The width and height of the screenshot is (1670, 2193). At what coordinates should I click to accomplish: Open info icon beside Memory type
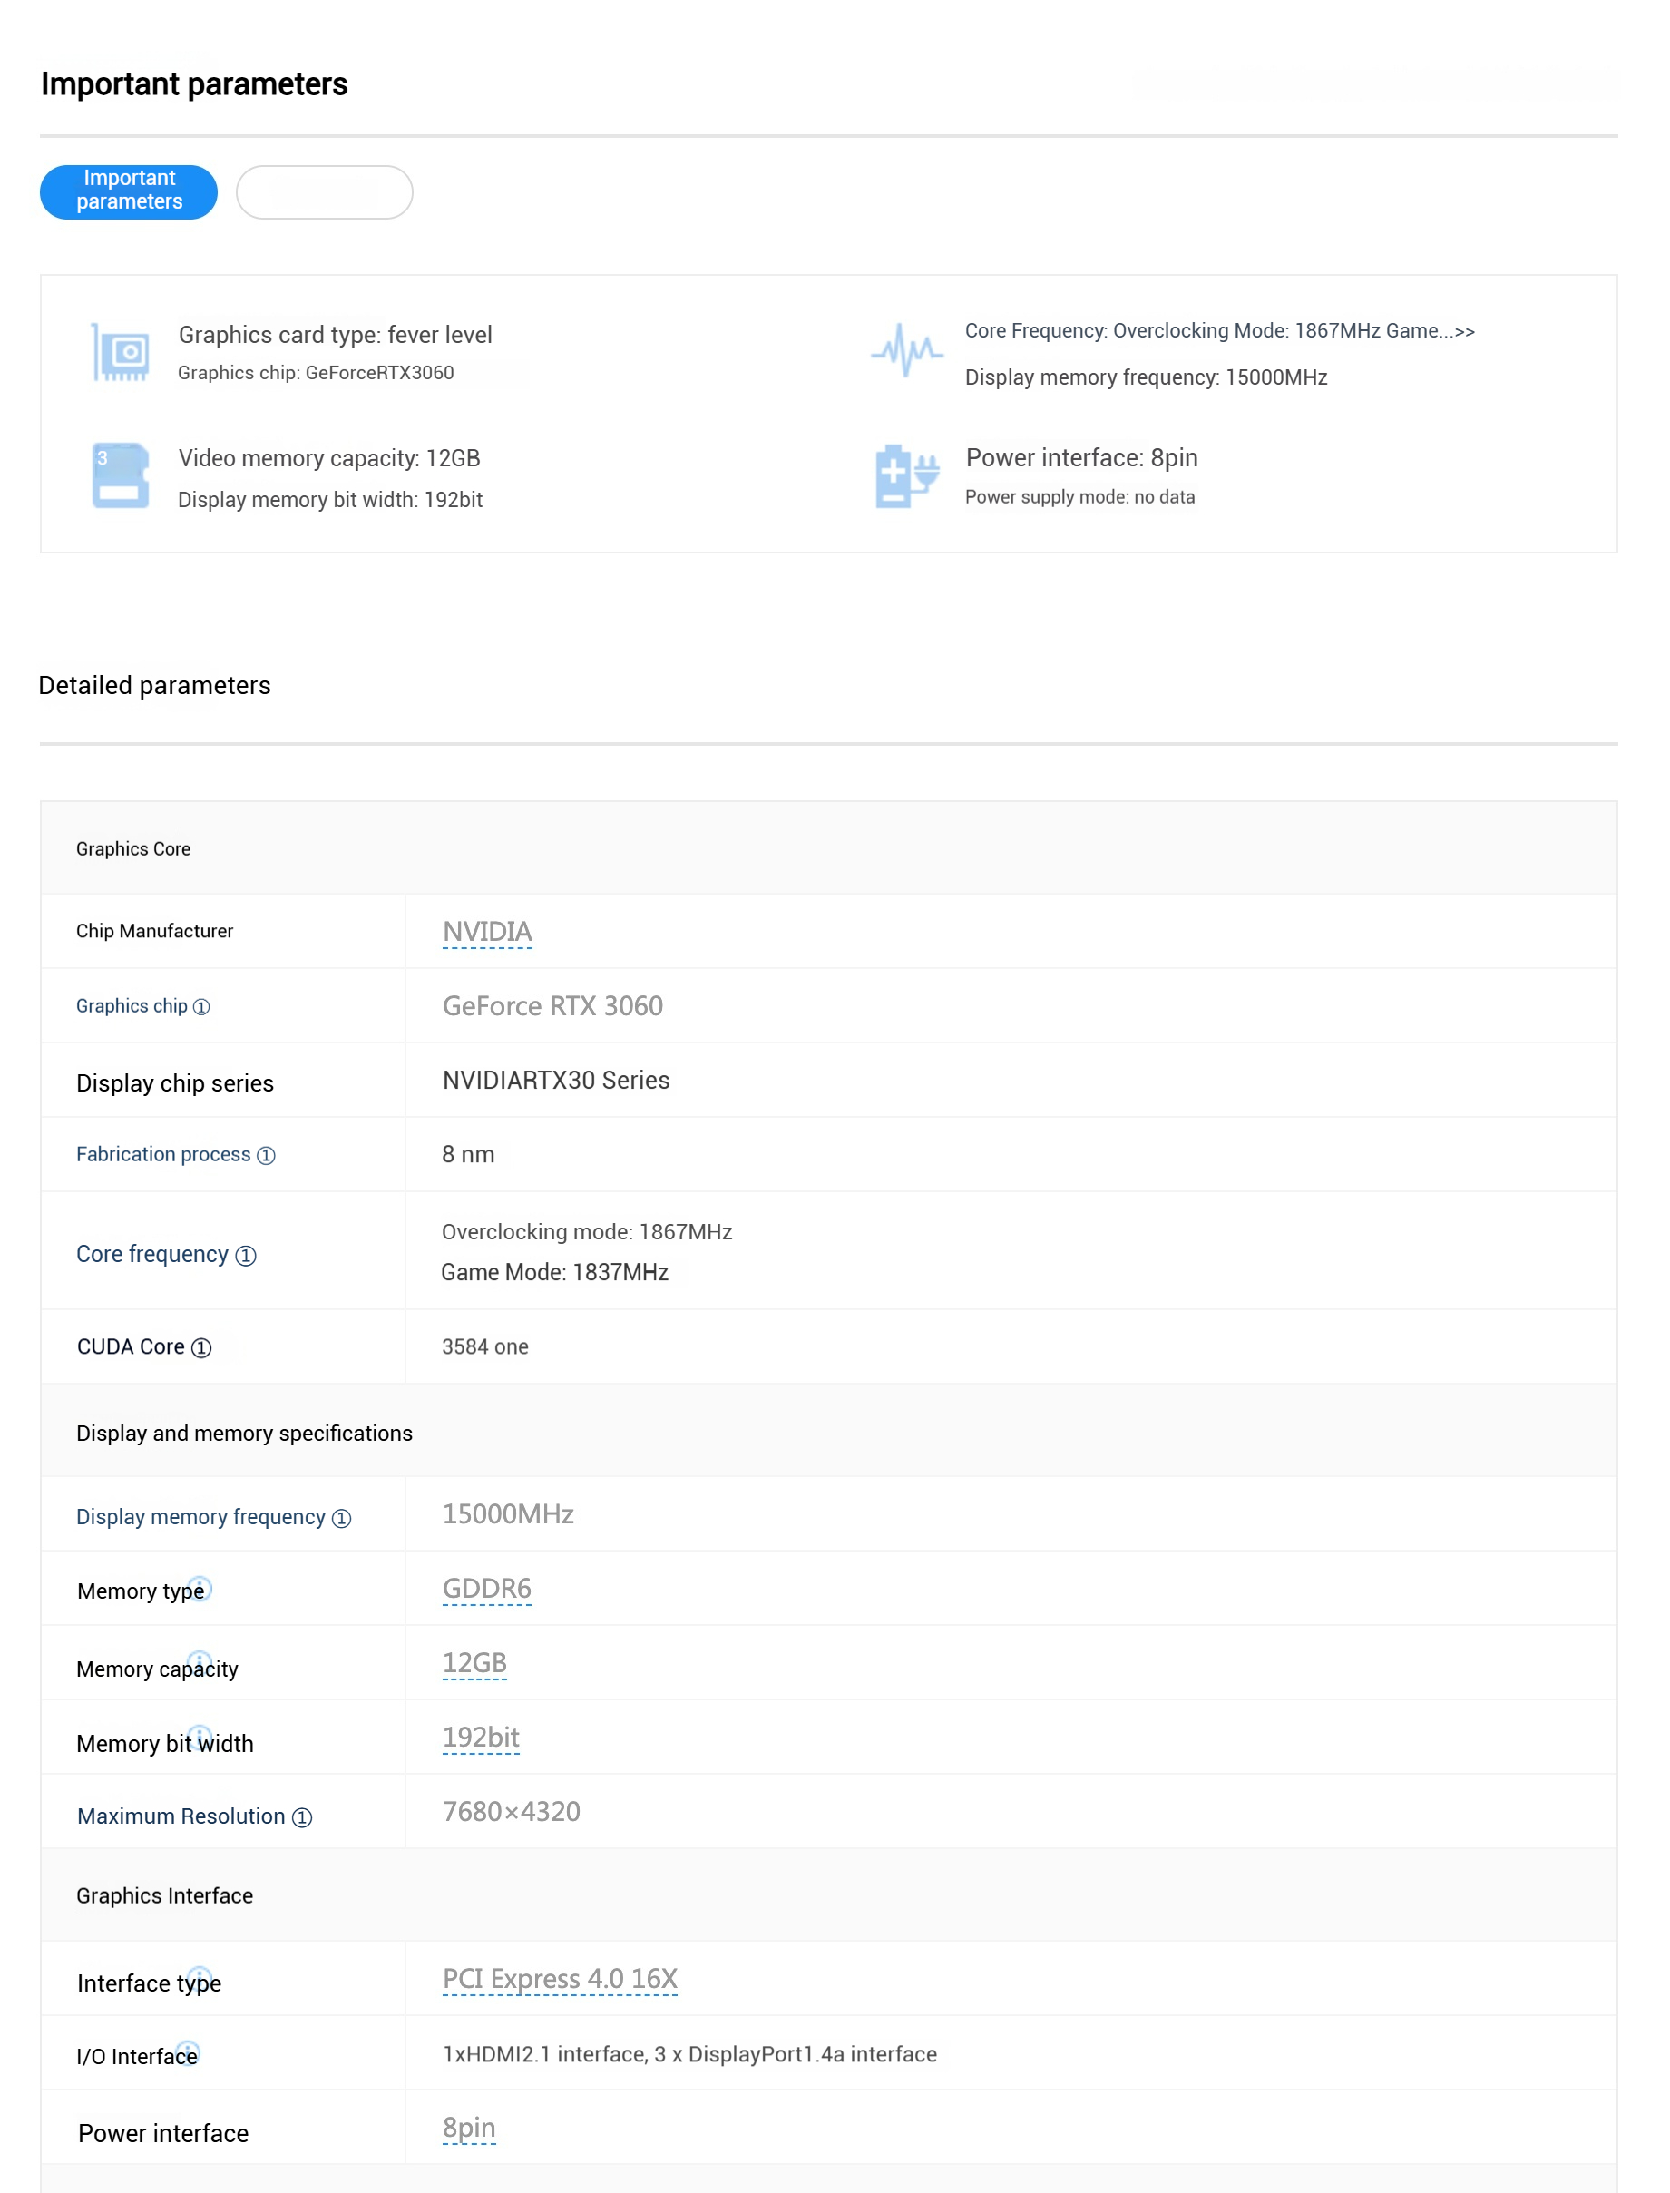coord(200,1588)
